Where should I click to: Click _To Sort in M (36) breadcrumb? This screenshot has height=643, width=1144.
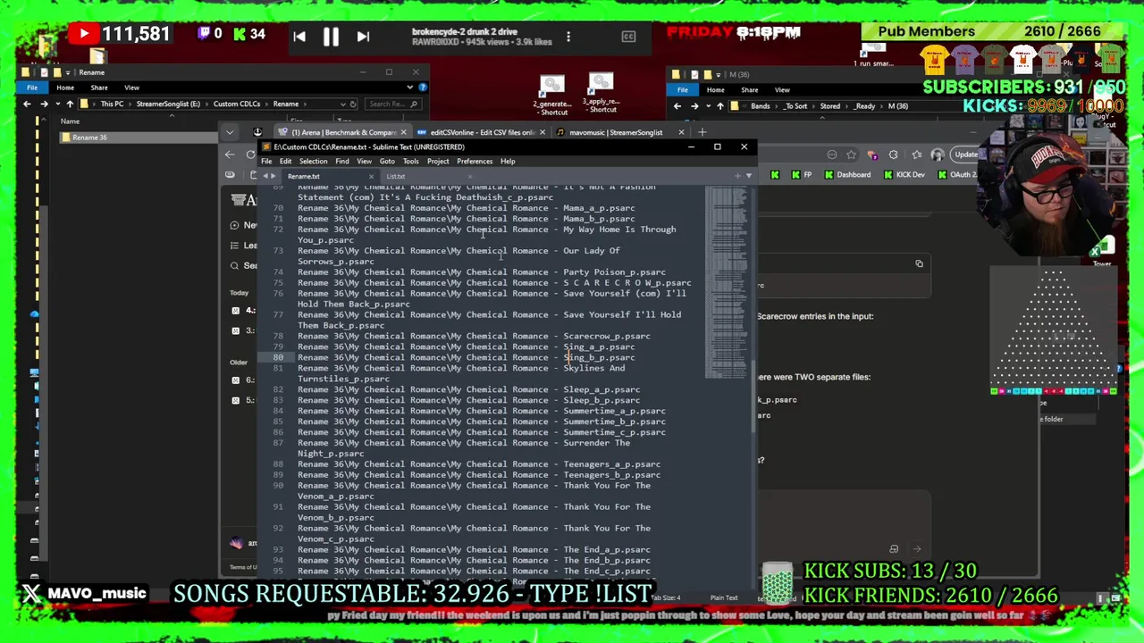(x=795, y=106)
